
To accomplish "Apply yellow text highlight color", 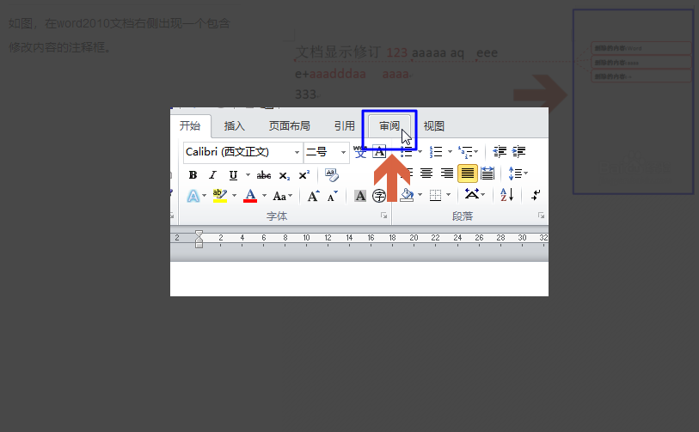I will point(220,196).
